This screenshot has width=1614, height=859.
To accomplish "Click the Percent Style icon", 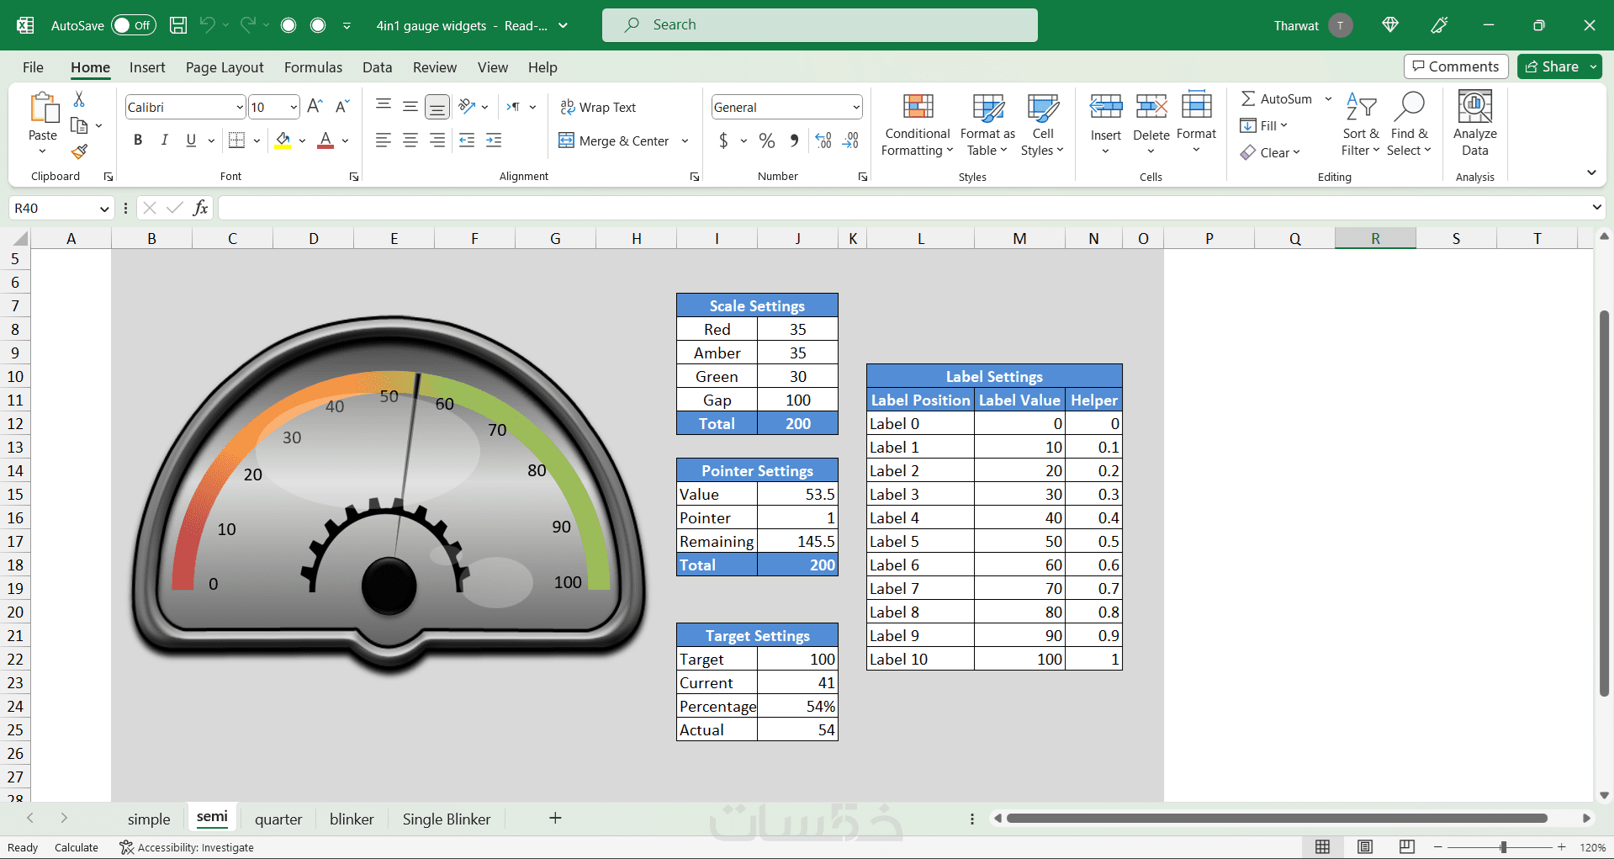I will 766,141.
